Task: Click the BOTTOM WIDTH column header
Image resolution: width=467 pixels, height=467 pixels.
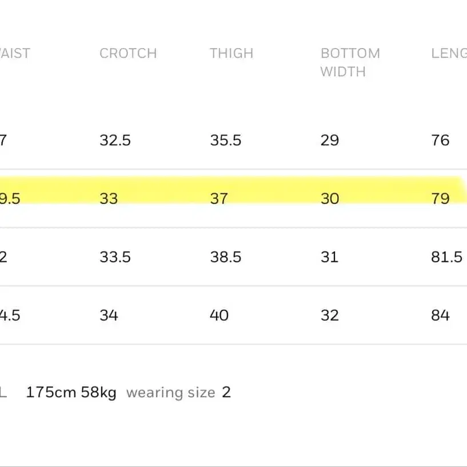Action: (350, 62)
